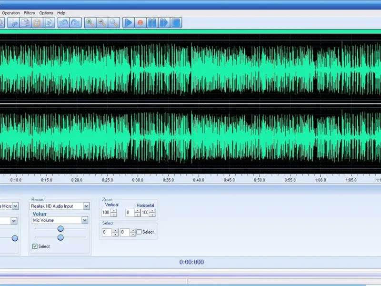
Task: Increase the Vertical zoom value with up arrow
Action: tap(114, 211)
